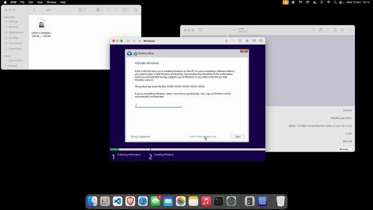
Task: Close the Windows Setup dialog with red X
Action: pyautogui.click(x=244, y=51)
